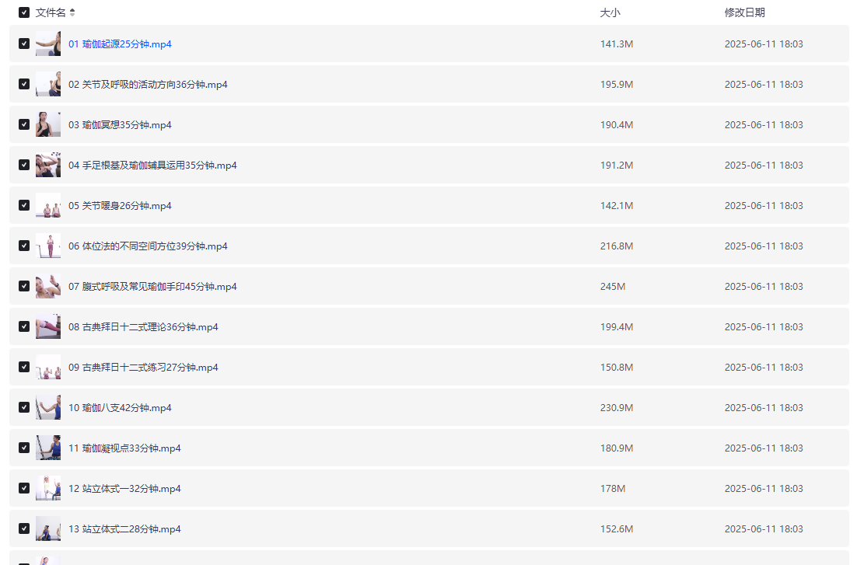
Task: Toggle the select-all checkbox beside 文件名
Action: click(x=24, y=12)
